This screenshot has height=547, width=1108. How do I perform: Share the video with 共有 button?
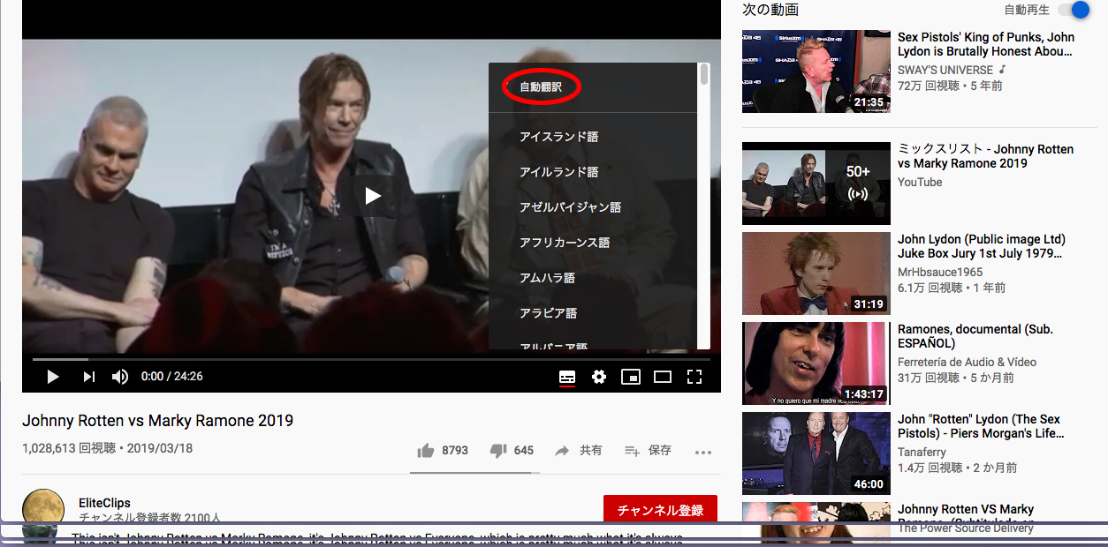pyautogui.click(x=579, y=451)
